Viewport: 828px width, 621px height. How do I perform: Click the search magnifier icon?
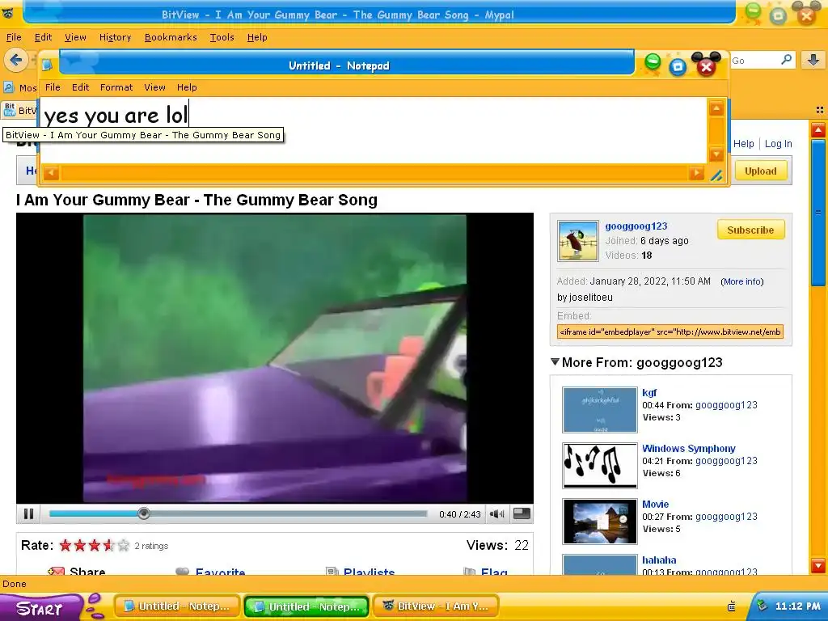coord(786,60)
